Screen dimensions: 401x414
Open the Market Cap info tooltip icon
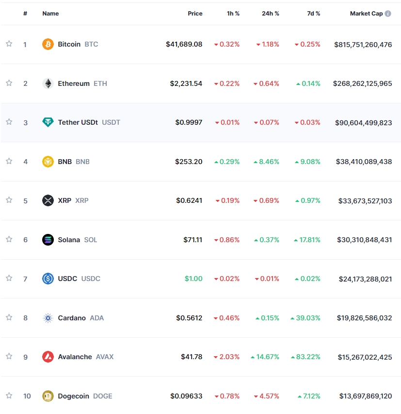388,14
